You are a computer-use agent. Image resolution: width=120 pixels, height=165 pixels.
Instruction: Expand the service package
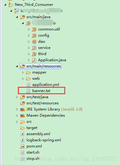pyautogui.click(x=29, y=48)
